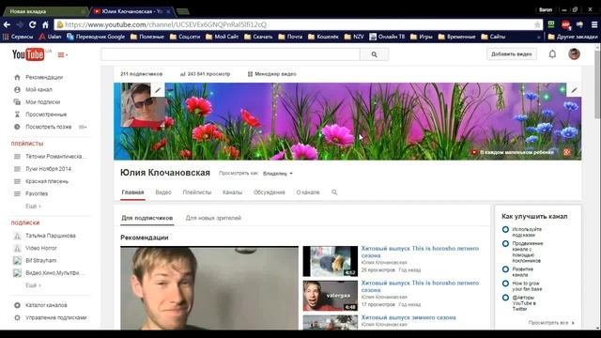This screenshot has height=338, width=601.
Task: Open Chrome menu hamburger icon
Action: coord(594,24)
